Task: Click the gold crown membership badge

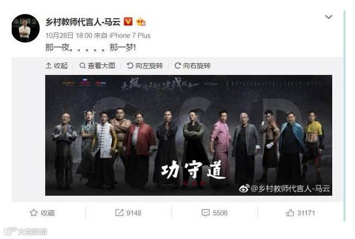Action: tap(141, 22)
